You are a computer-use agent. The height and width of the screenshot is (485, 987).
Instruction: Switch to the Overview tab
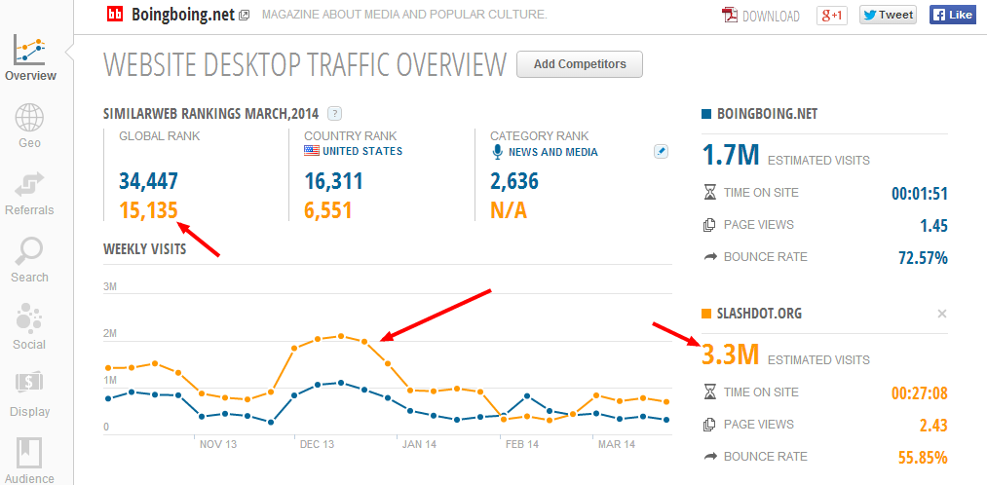[30, 58]
